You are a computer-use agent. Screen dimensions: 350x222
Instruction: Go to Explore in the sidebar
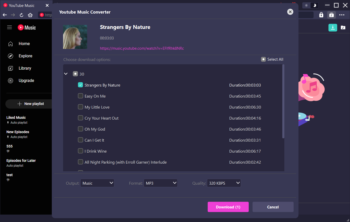[25, 56]
